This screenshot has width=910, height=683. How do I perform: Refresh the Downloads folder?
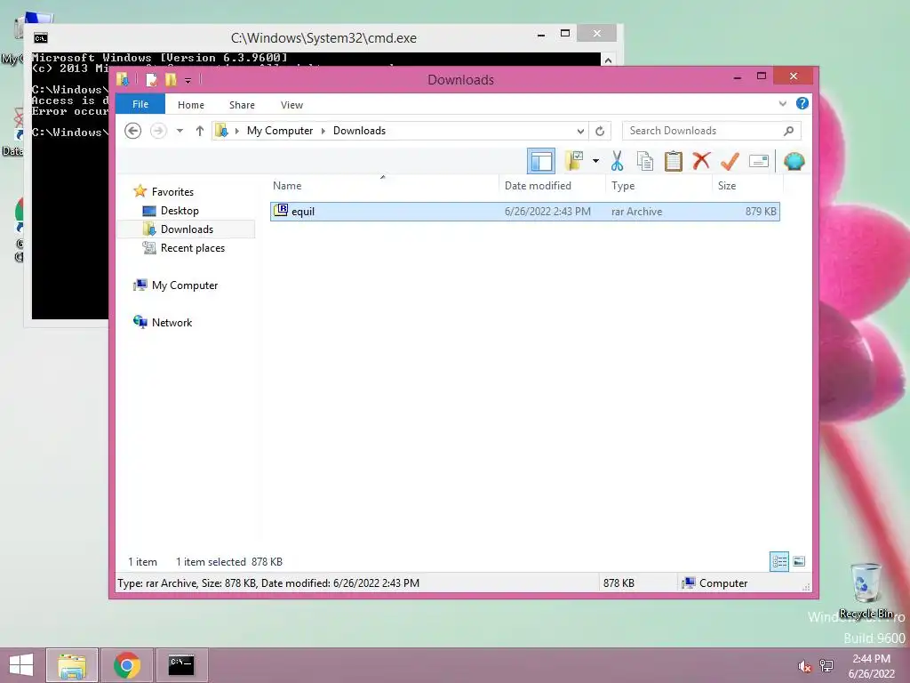coord(600,132)
